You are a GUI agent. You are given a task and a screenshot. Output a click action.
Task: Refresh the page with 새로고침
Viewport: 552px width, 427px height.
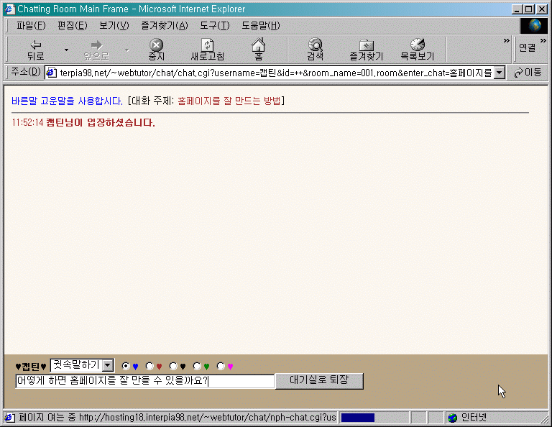point(207,50)
